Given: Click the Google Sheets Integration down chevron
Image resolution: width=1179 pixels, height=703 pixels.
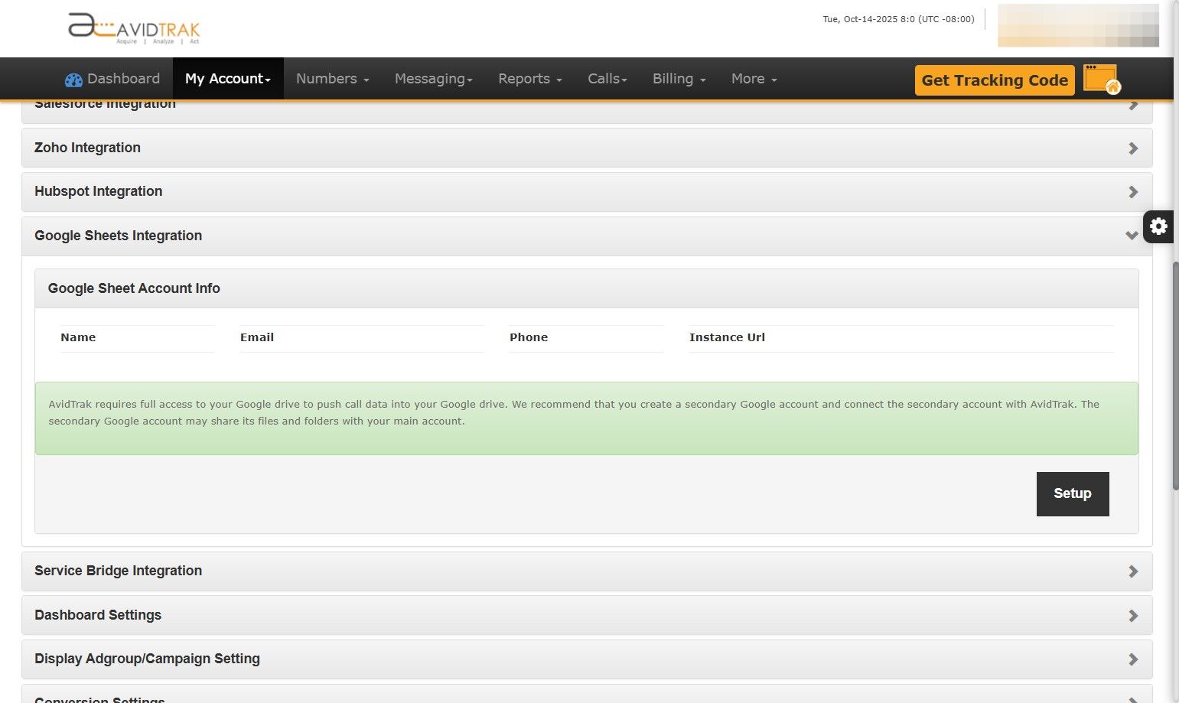Looking at the screenshot, I should click(x=1132, y=236).
